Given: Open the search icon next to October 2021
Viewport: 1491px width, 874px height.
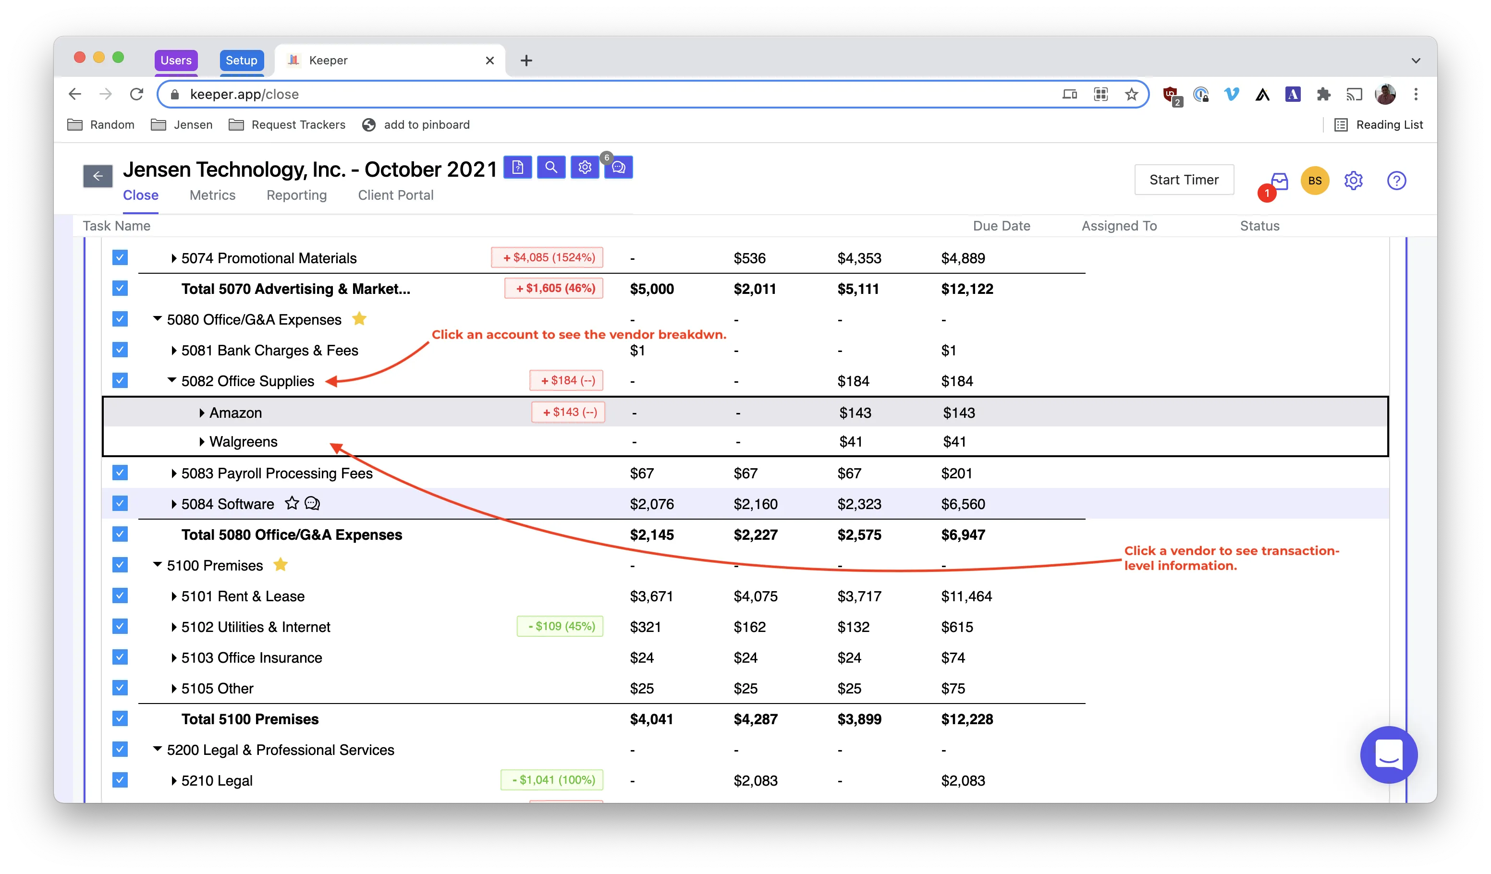Looking at the screenshot, I should tap(551, 167).
